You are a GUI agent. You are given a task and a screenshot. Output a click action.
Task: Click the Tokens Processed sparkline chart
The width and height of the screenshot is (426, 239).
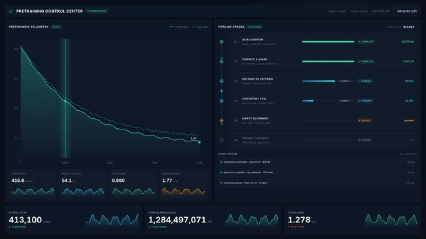coord(252,220)
